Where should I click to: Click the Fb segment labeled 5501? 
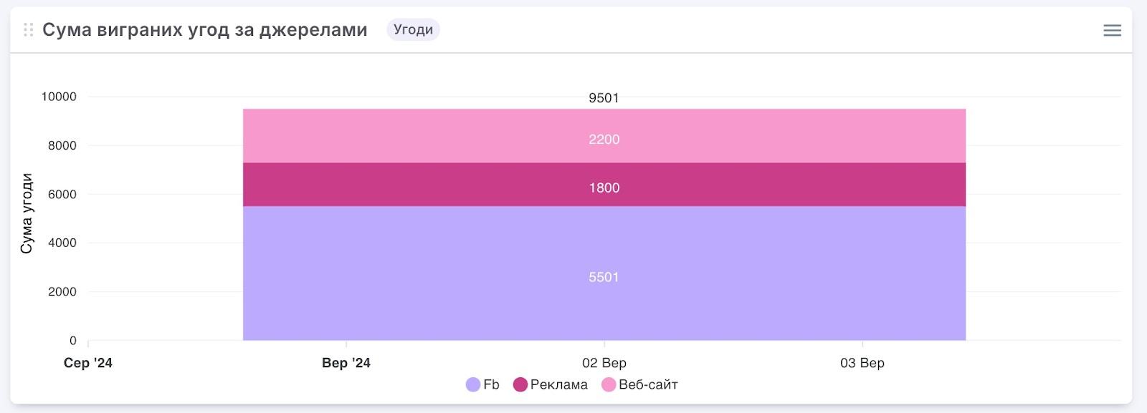(x=604, y=277)
